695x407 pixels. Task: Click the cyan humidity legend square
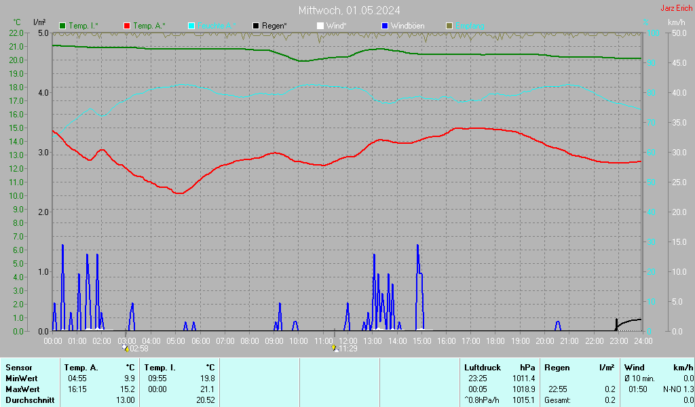(x=191, y=26)
